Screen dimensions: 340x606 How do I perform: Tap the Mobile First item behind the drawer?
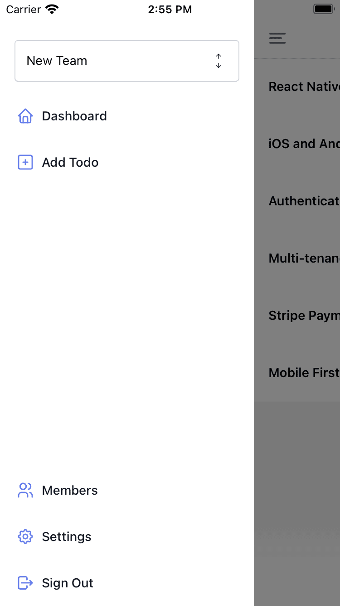[x=304, y=373]
